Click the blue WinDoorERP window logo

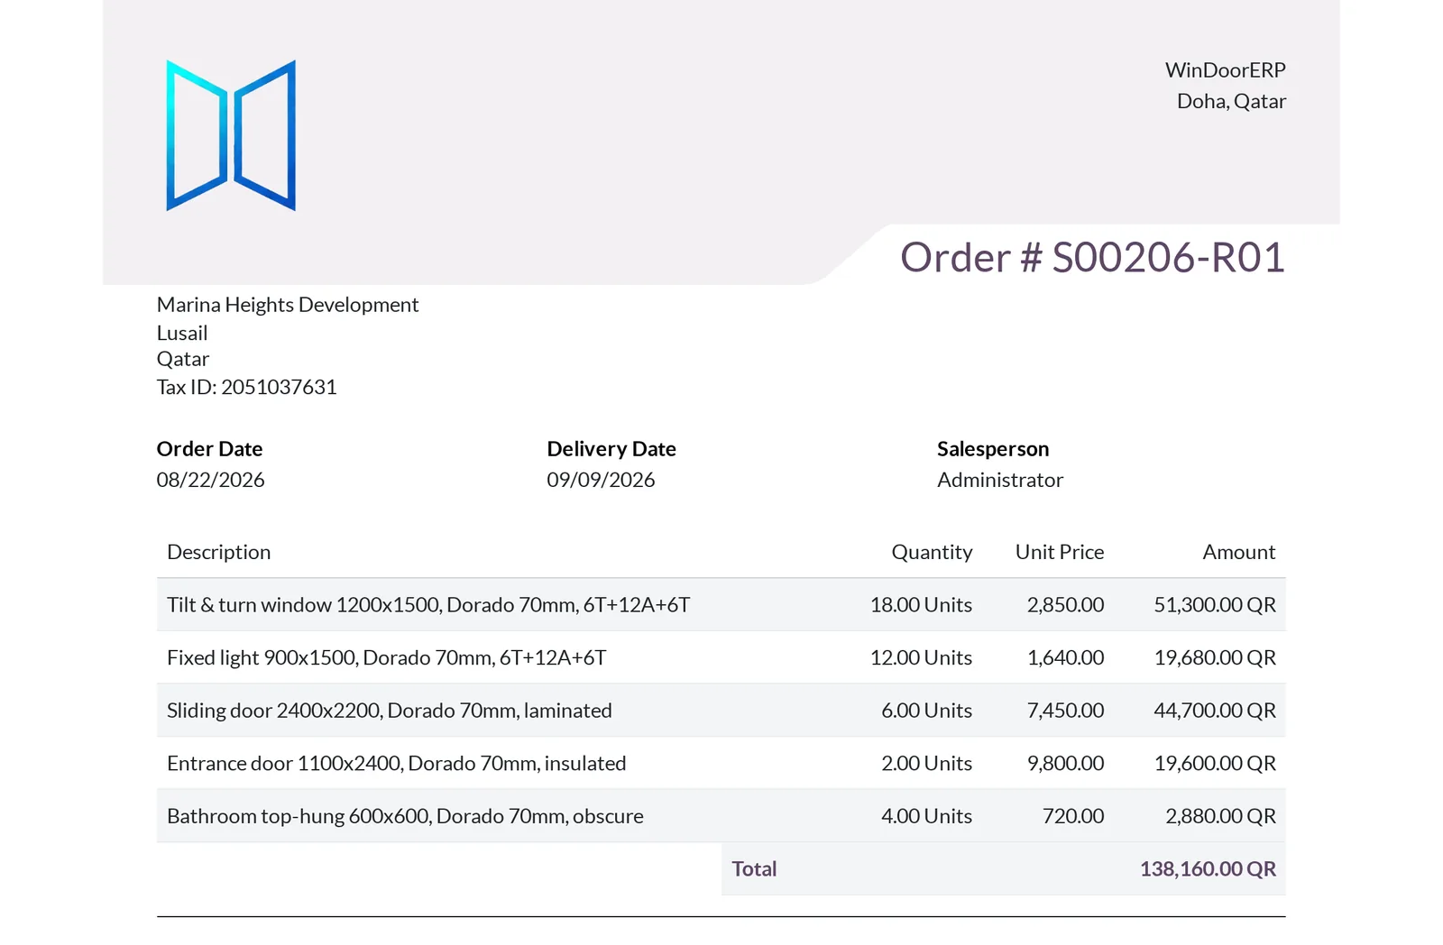click(x=231, y=135)
